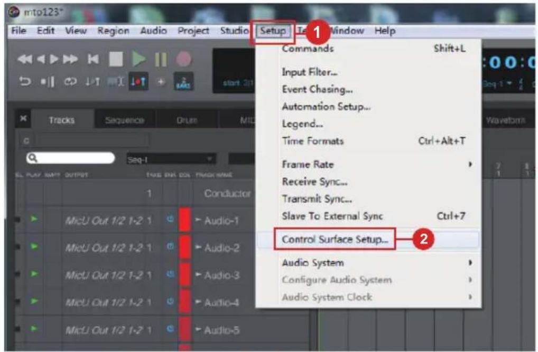Toggle the blue enable icon on Audio-5
Viewport: 538px width, 352px height.
click(x=170, y=329)
